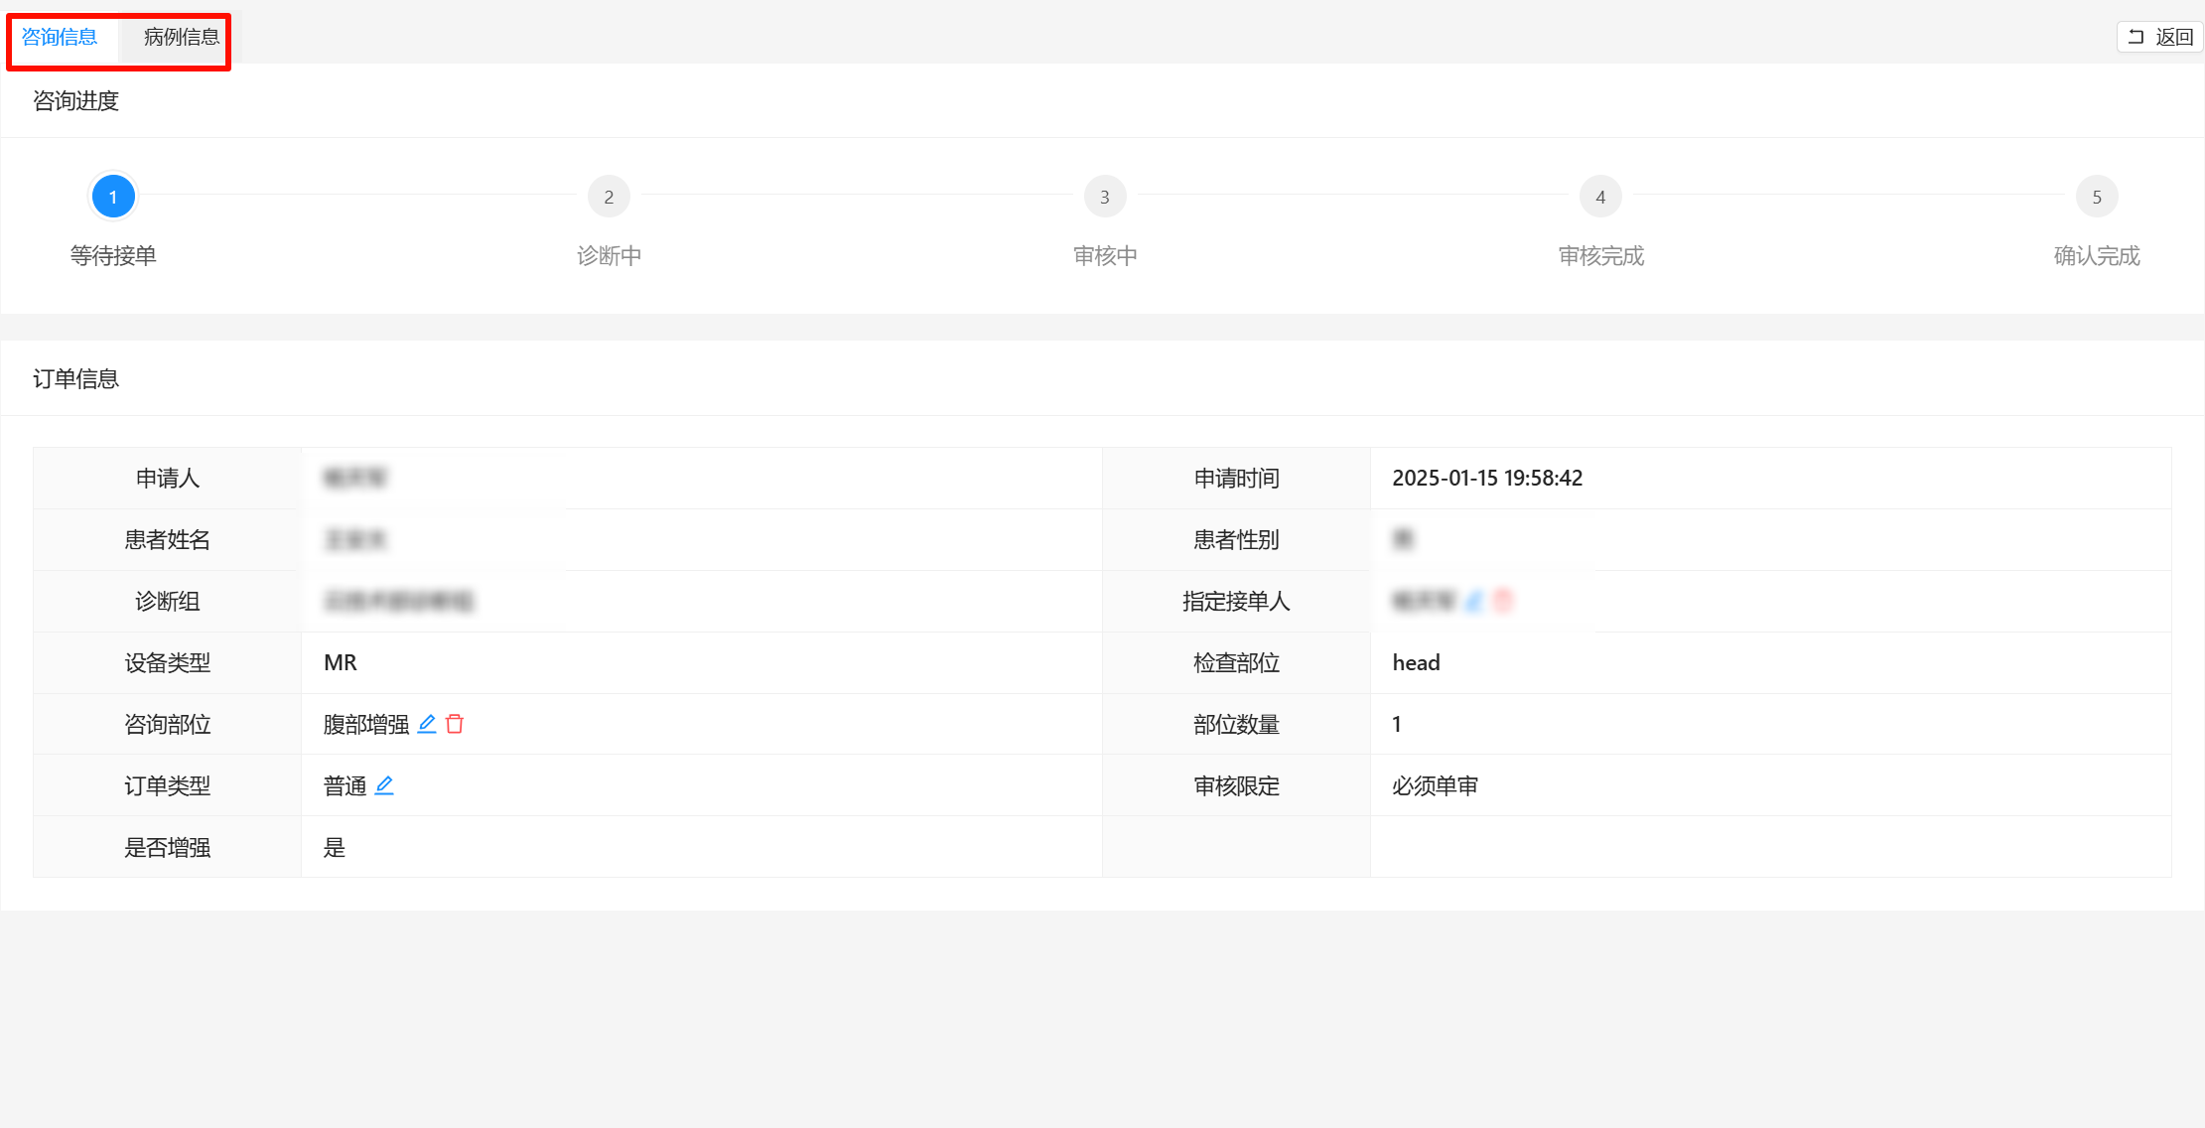2205x1128 pixels.
Task: Click the head exam part value
Action: [1416, 662]
